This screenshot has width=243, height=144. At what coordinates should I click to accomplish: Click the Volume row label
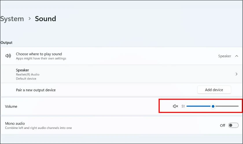point(11,107)
